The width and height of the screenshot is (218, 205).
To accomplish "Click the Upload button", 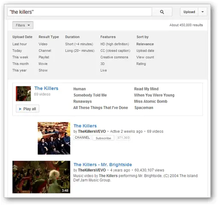I will 189,12.
